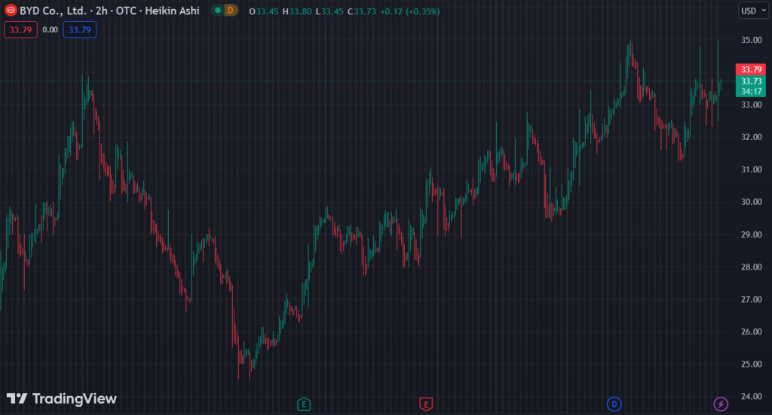Click the 32.00 price scale value
The width and height of the screenshot is (772, 415).
pos(752,136)
